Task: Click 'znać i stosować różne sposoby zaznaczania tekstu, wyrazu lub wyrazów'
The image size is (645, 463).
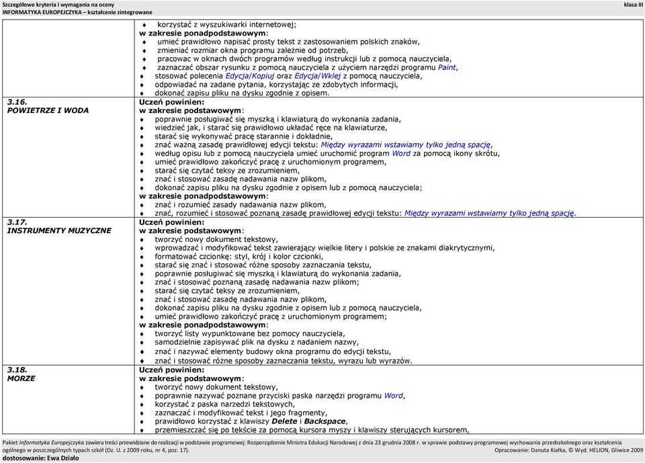Action: (284, 361)
